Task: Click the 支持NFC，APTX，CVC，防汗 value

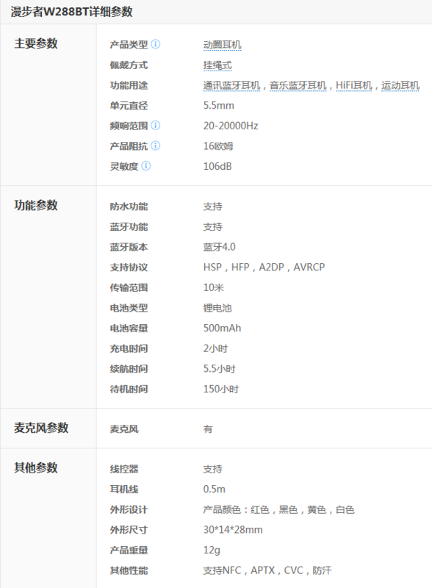Action: (x=267, y=570)
